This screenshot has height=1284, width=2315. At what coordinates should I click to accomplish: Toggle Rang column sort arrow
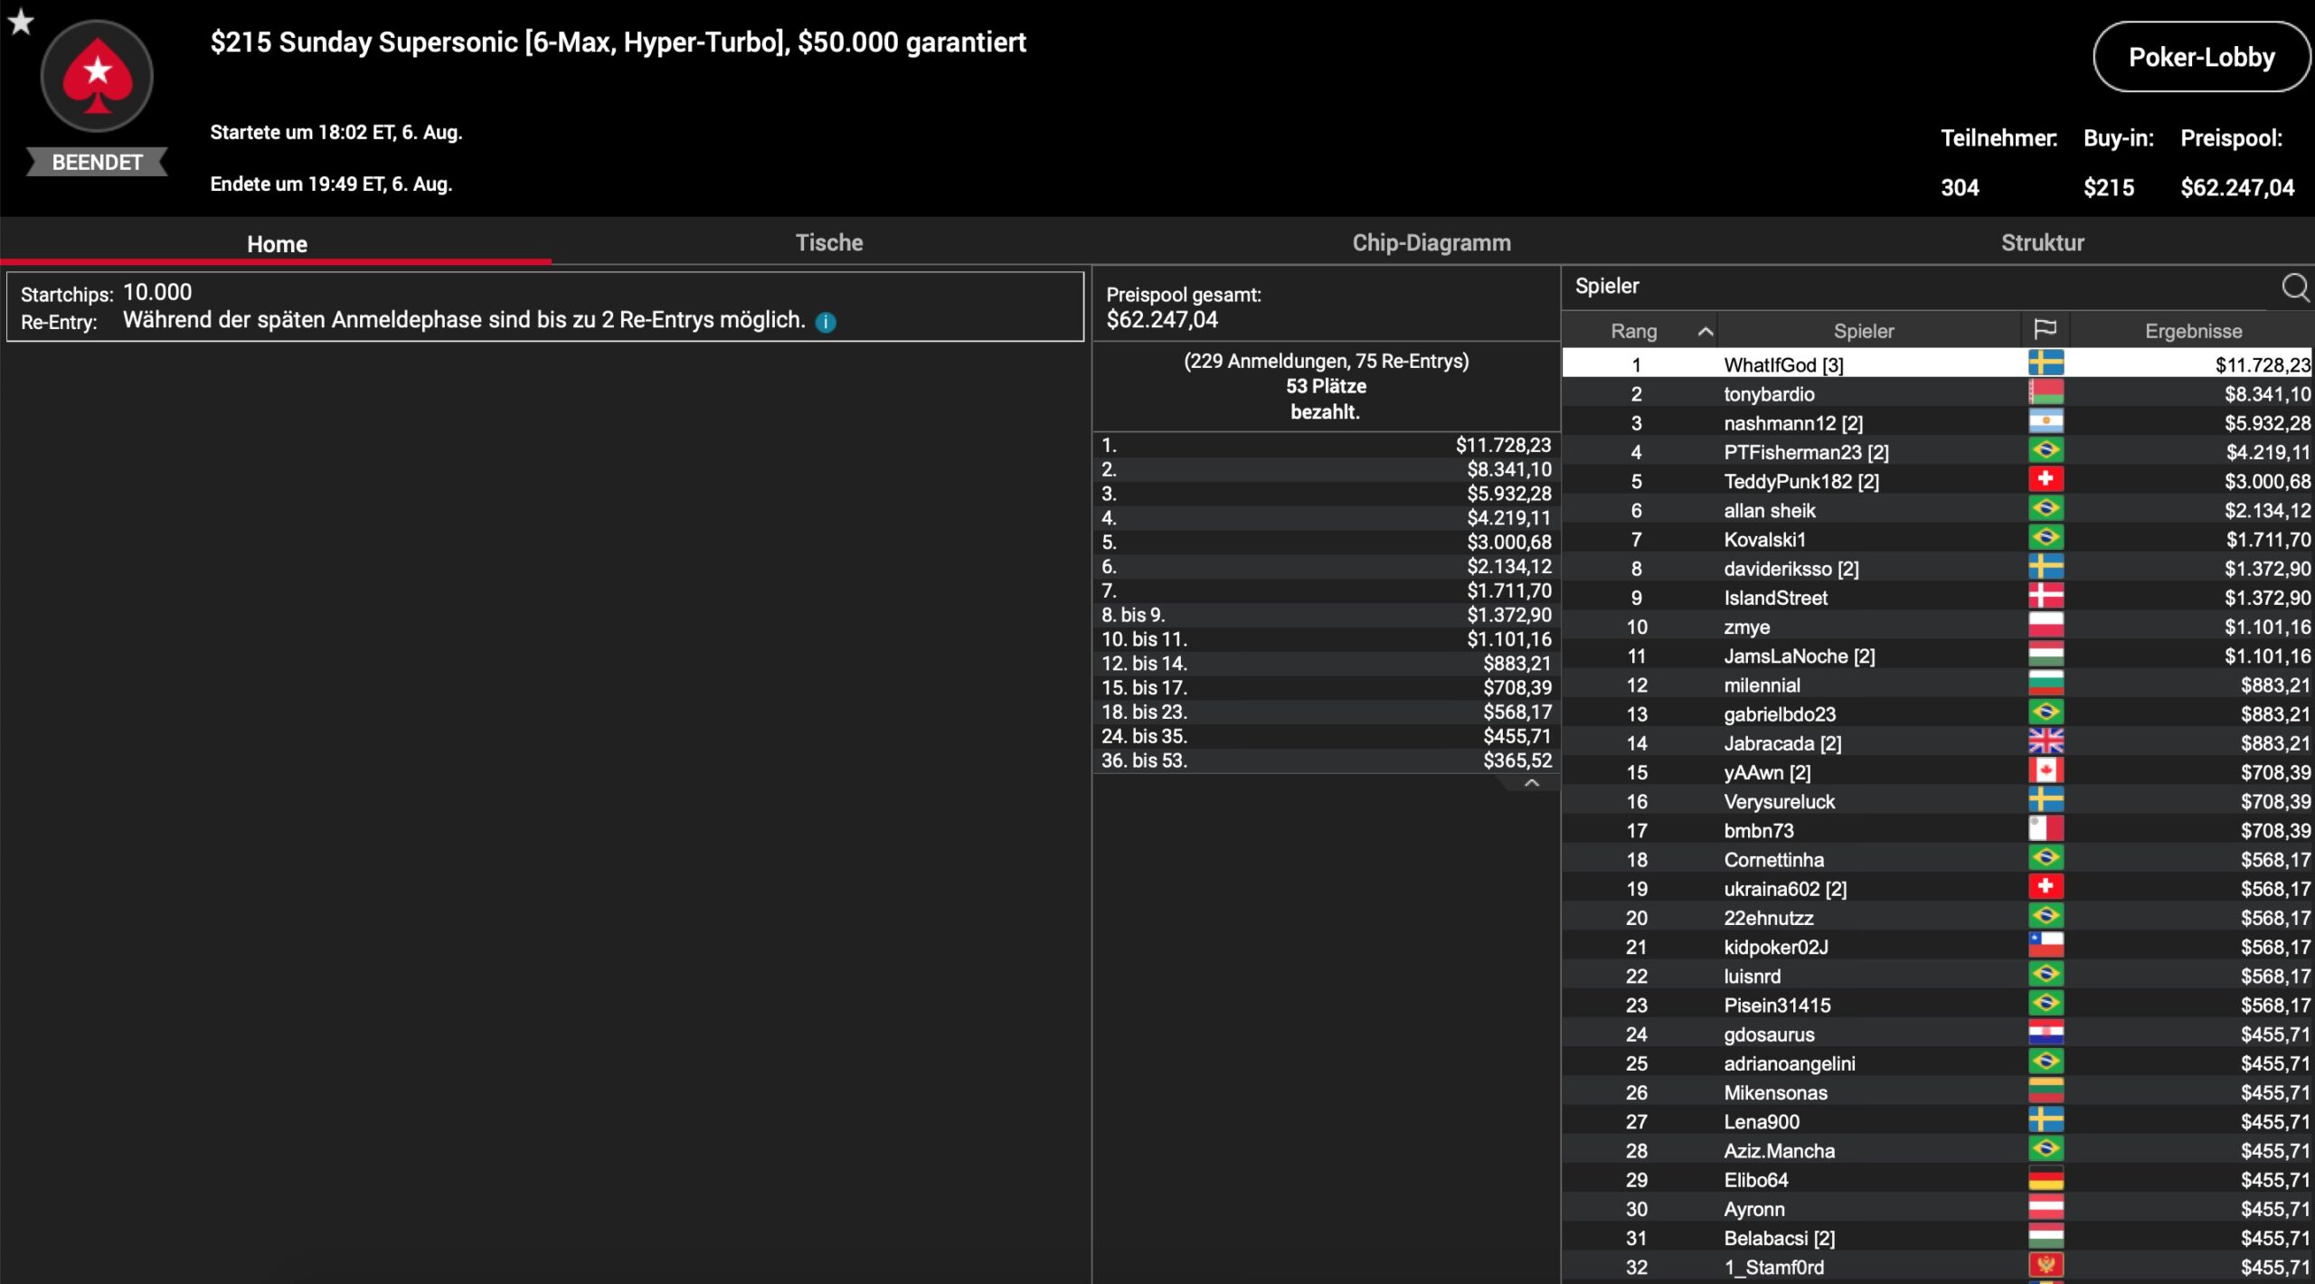click(1705, 331)
